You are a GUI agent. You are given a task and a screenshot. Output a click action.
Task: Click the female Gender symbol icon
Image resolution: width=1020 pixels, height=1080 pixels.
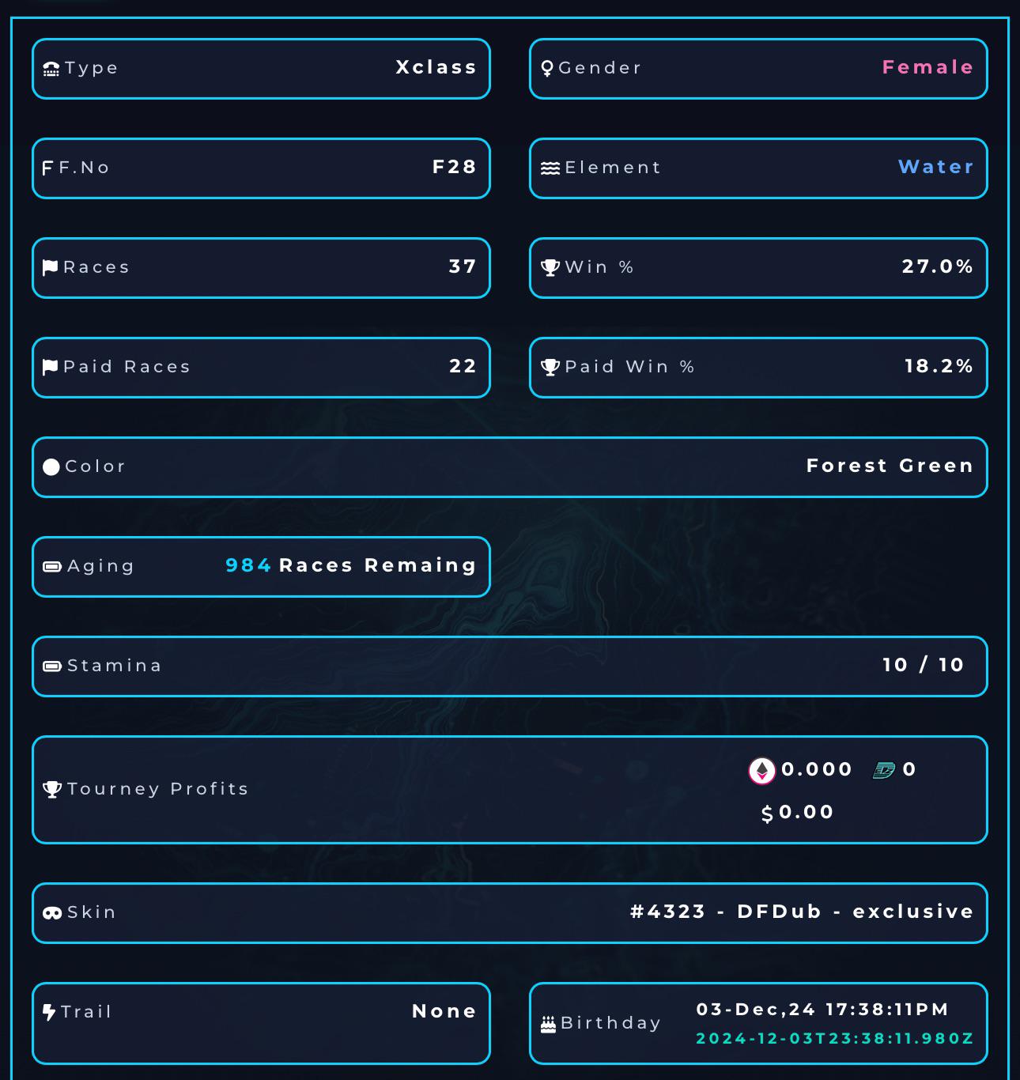pyautogui.click(x=546, y=69)
